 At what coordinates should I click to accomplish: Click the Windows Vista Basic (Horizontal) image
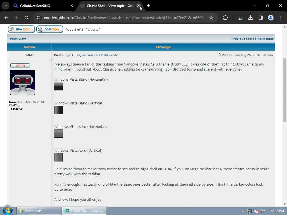click(x=59, y=86)
